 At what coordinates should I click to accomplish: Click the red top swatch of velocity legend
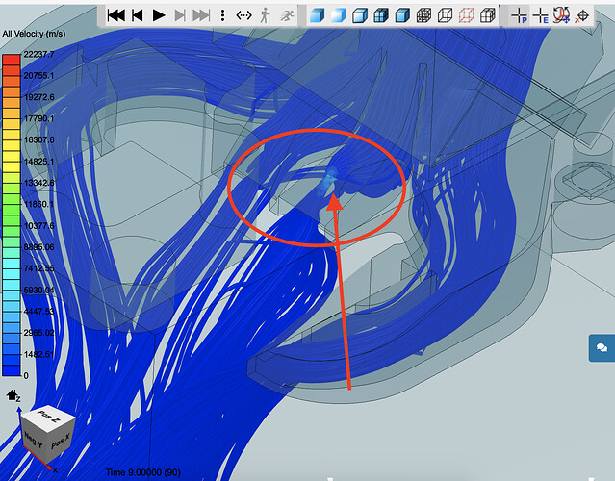(x=12, y=60)
